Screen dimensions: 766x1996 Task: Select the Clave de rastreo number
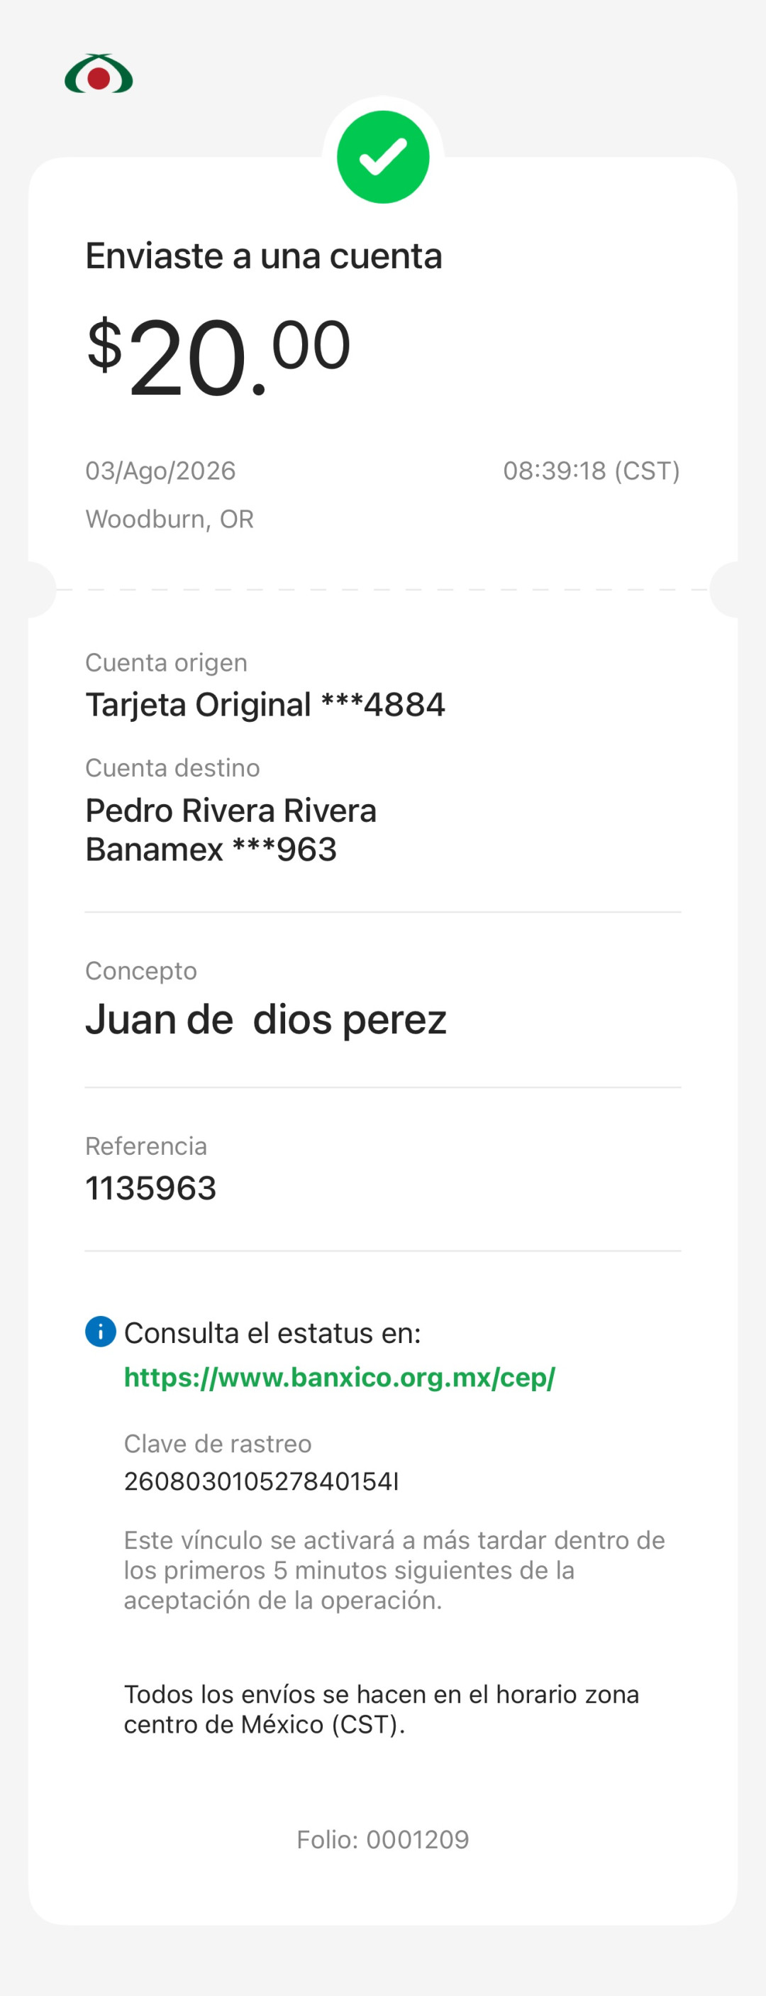click(x=261, y=1481)
